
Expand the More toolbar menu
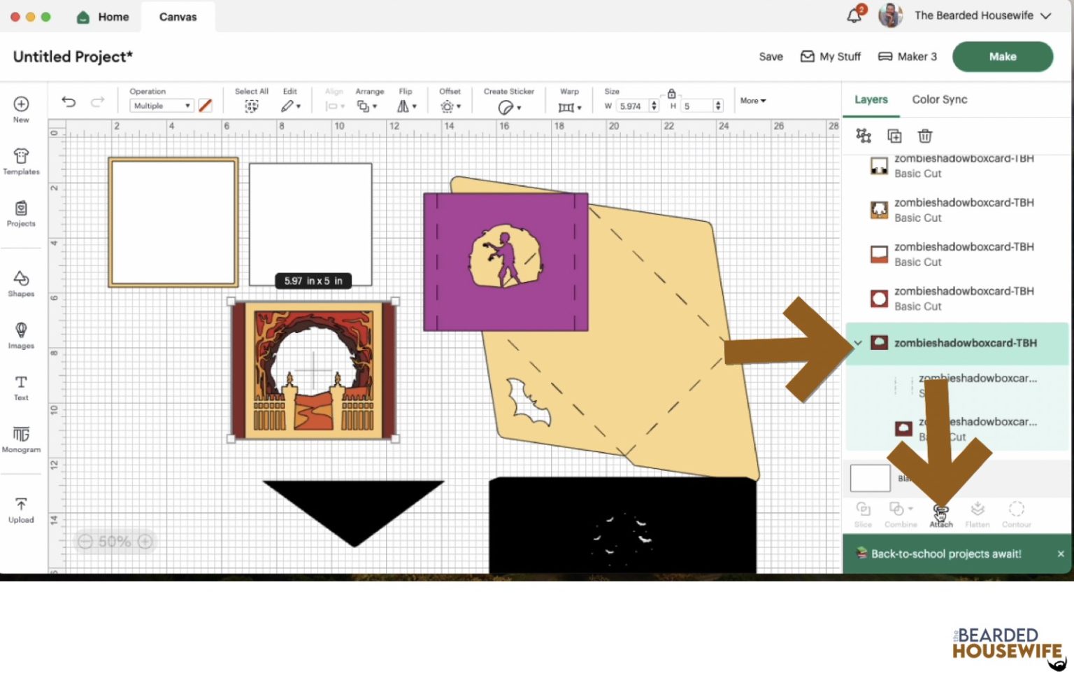[753, 101]
